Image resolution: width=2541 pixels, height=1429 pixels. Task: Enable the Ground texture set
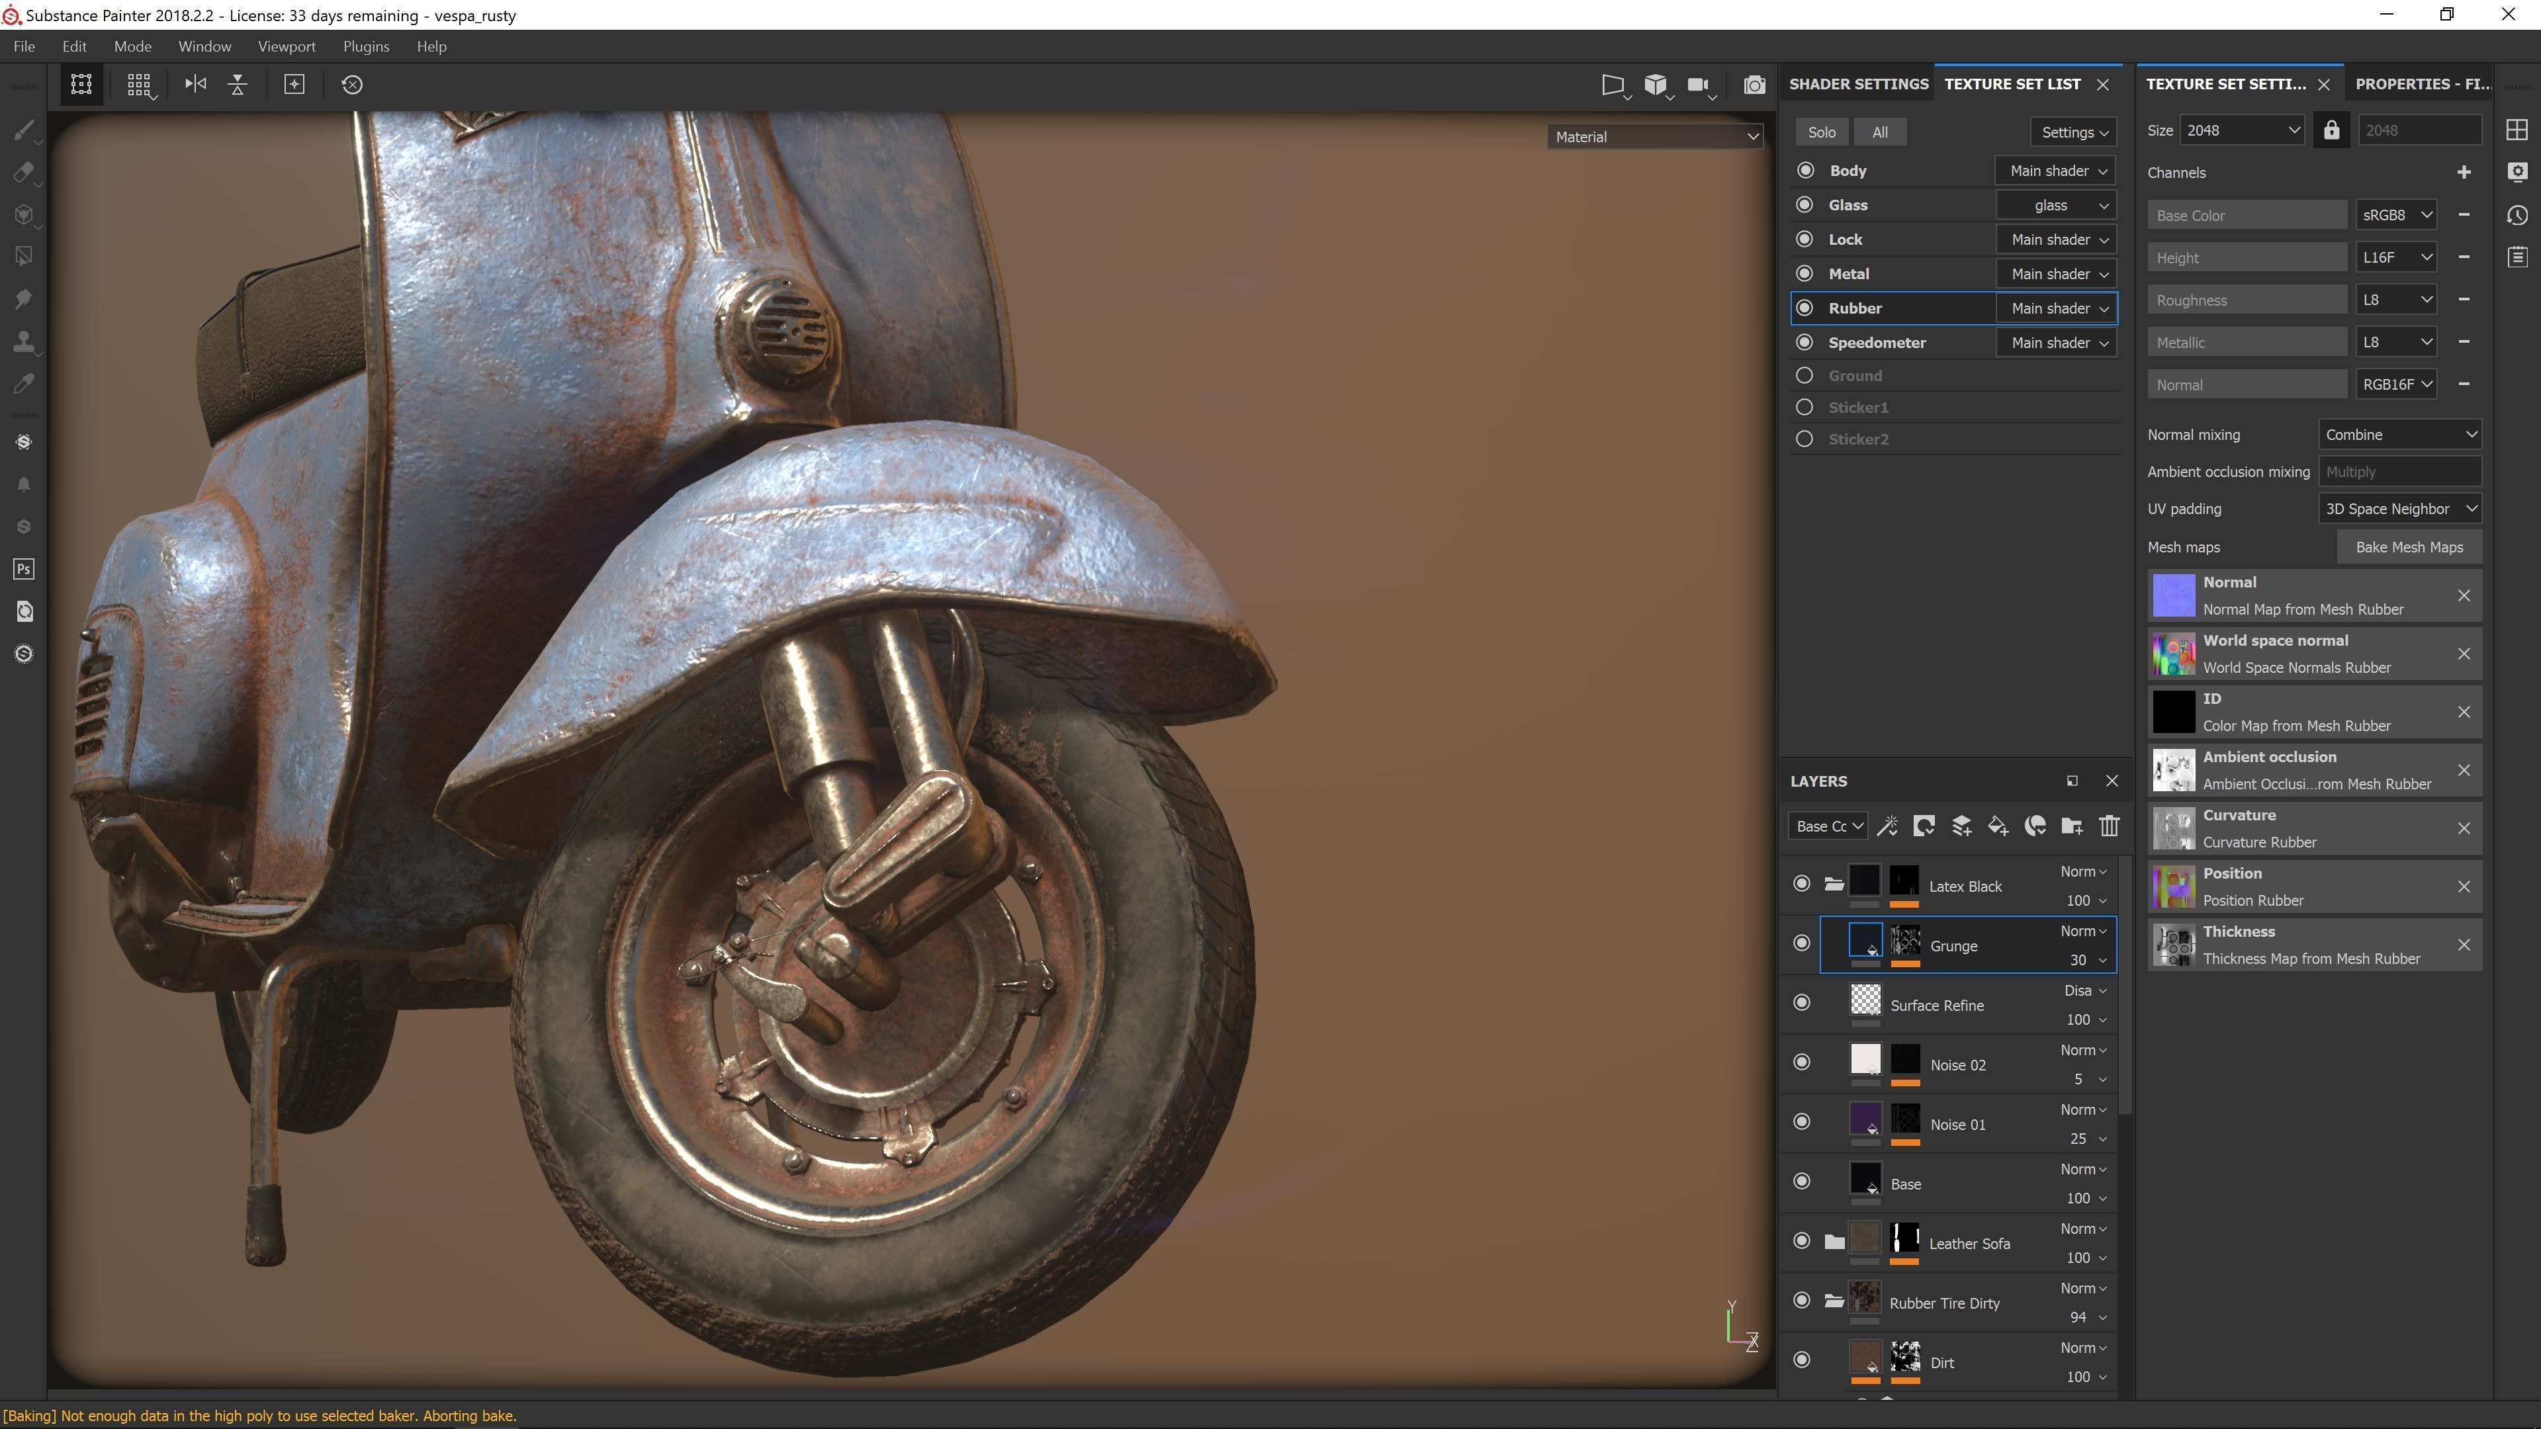1805,376
